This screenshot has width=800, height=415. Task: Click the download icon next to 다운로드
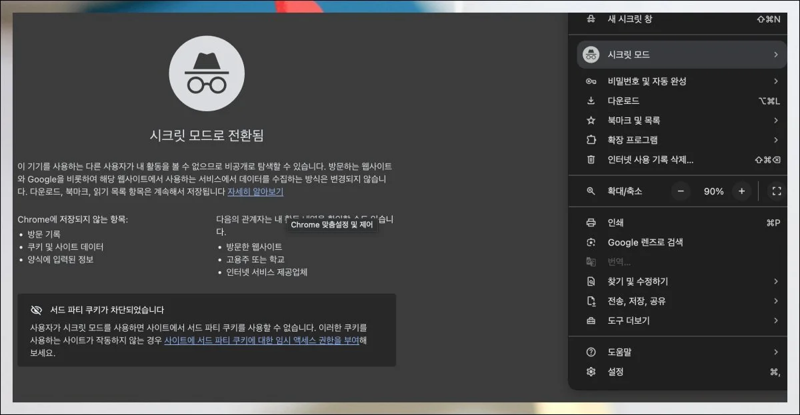[591, 101]
